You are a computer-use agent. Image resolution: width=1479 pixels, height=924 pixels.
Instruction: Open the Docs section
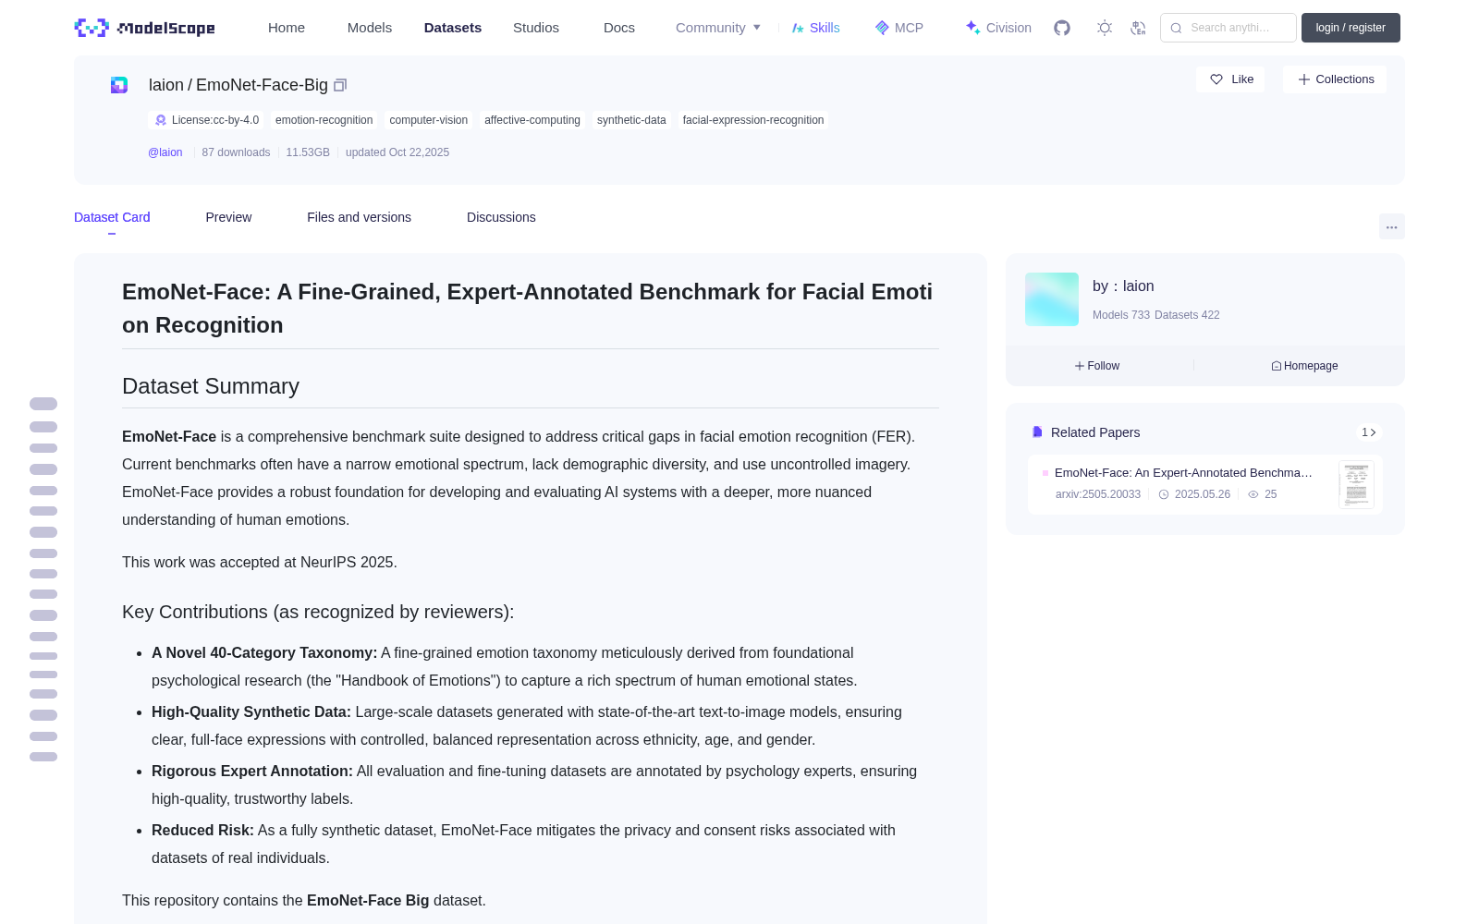619,28
